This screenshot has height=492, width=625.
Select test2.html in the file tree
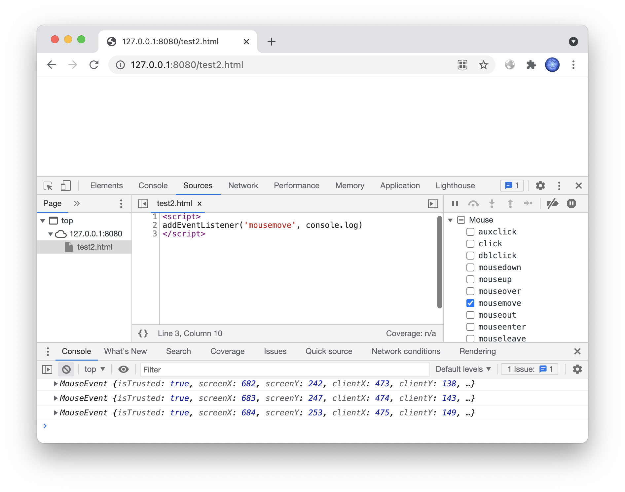click(x=94, y=247)
